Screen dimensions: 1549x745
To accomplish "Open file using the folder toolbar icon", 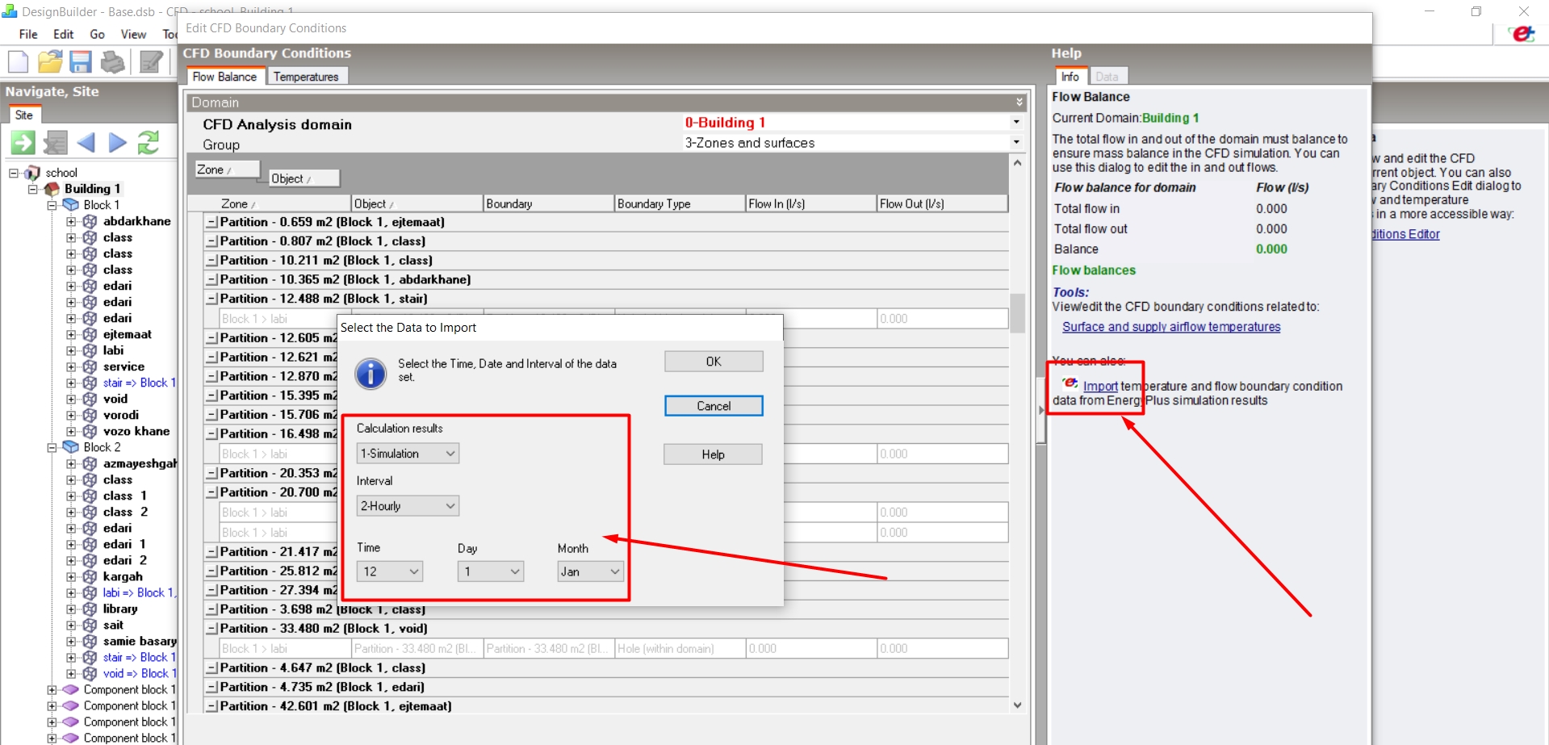I will click(x=50, y=61).
